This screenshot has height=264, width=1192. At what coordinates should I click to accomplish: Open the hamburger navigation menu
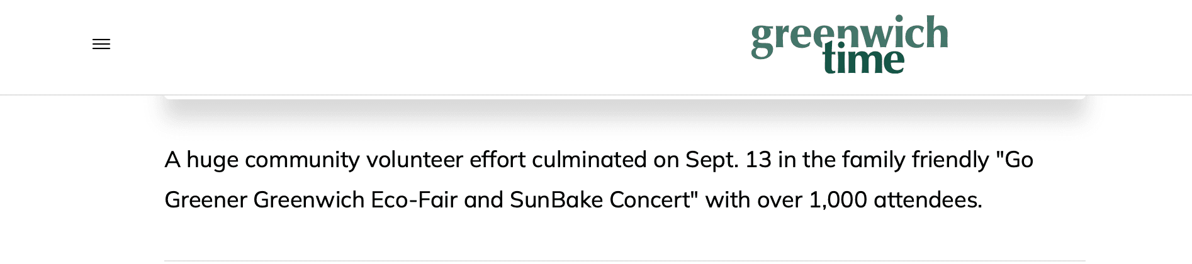[x=101, y=44]
